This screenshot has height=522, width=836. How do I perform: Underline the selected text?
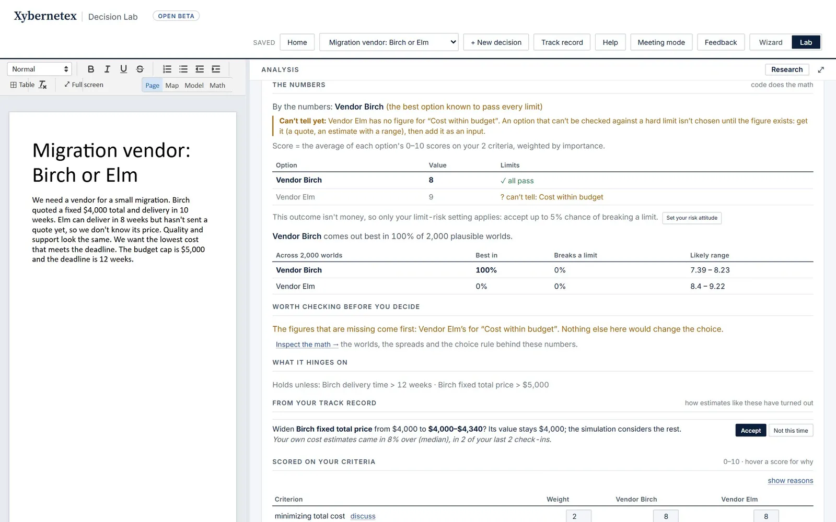(123, 69)
